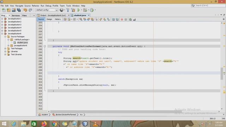
Task: Open the Run Project dropdown arrow
Action: (x=82, y=10)
